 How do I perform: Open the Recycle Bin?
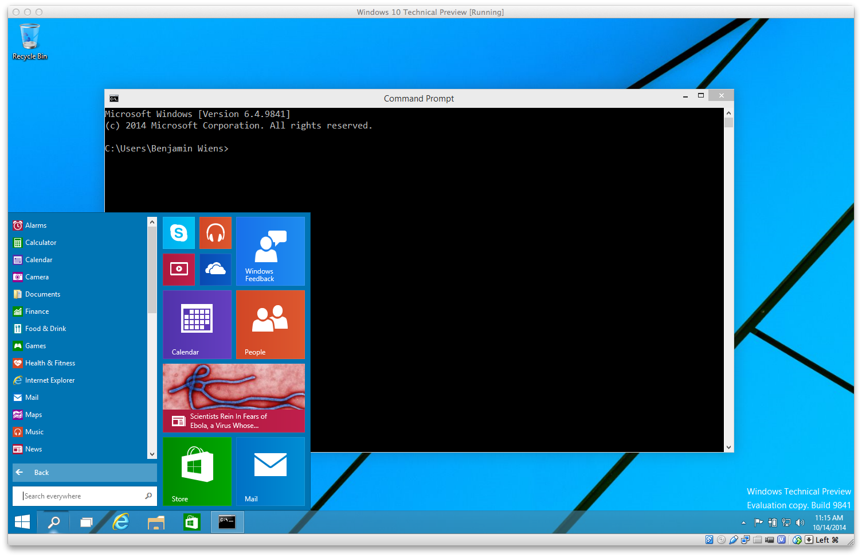point(30,41)
